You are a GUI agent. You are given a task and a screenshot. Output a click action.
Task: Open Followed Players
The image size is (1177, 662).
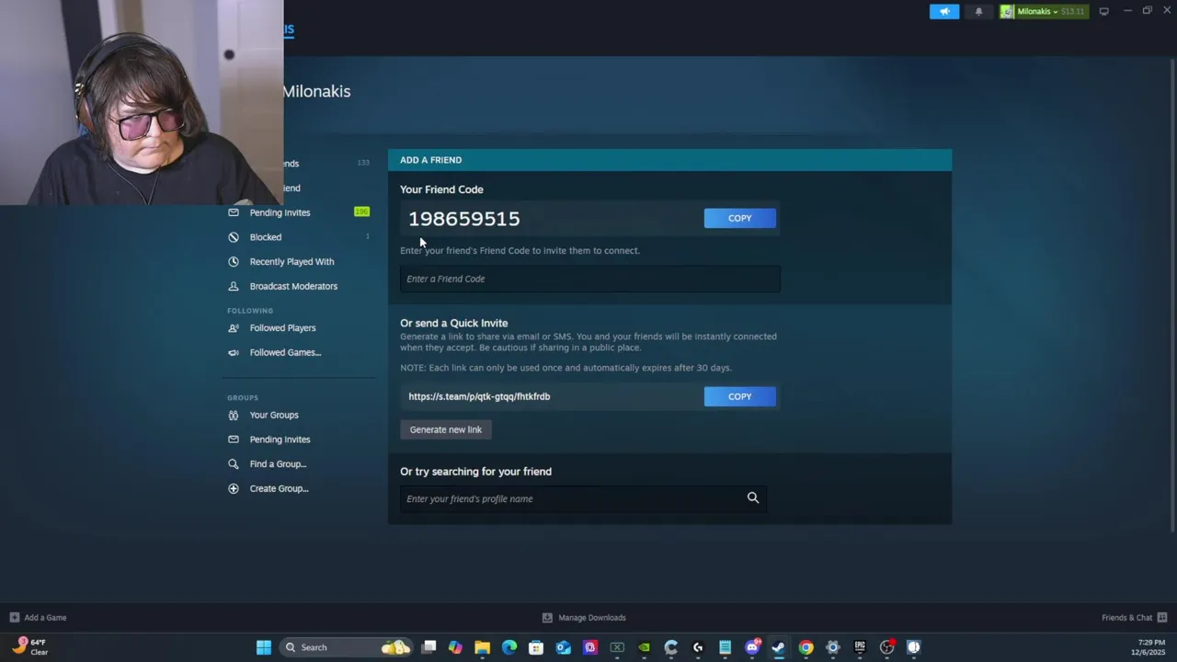coord(282,328)
